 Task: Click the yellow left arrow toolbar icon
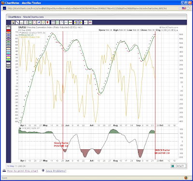click(76, 22)
